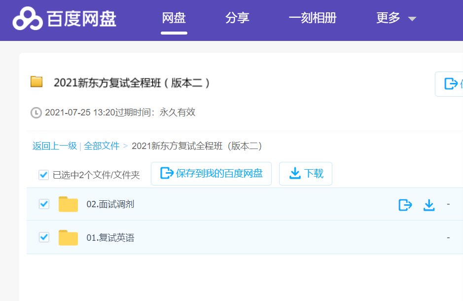Click the 返回上一级 link
The width and height of the screenshot is (463, 301).
[x=54, y=146]
